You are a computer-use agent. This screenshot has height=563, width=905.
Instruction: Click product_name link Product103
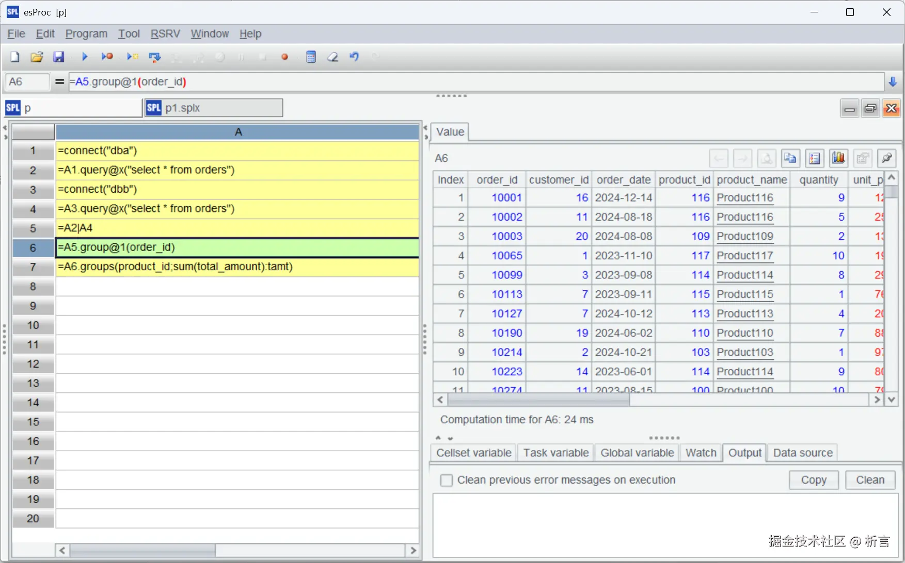click(x=745, y=352)
